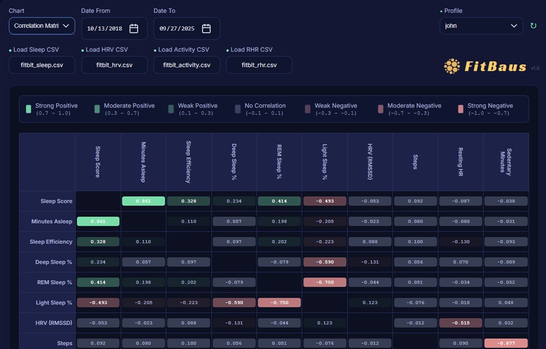Click the Weak Negative legend color square
This screenshot has height=349, width=546.
tap(308, 109)
